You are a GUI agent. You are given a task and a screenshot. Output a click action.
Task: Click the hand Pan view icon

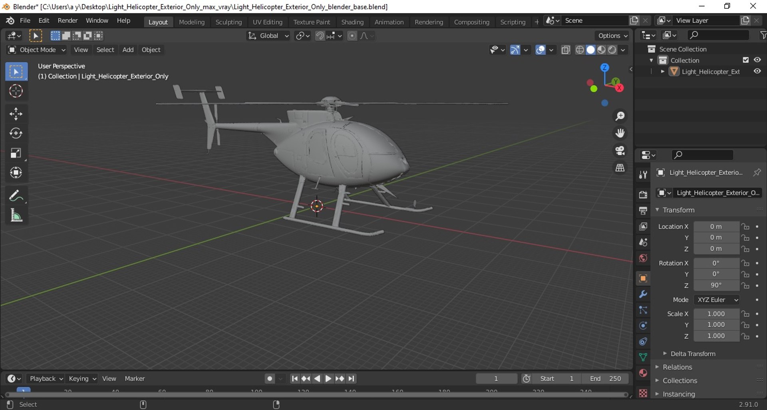click(620, 133)
